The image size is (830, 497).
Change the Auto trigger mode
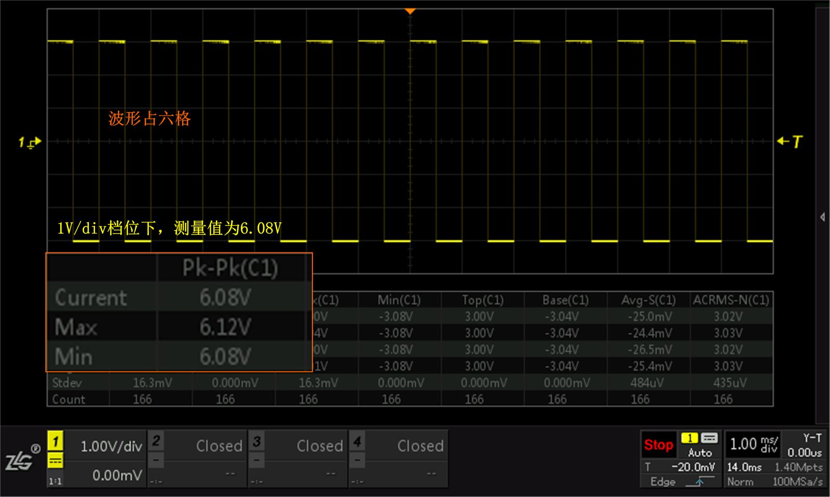700,452
